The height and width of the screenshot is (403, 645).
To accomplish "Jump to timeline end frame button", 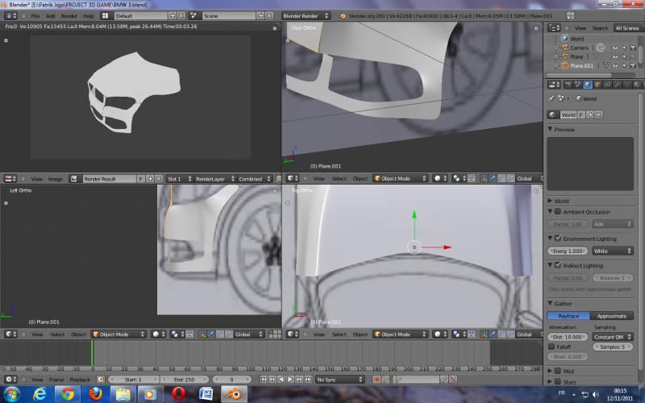I will click(x=308, y=379).
